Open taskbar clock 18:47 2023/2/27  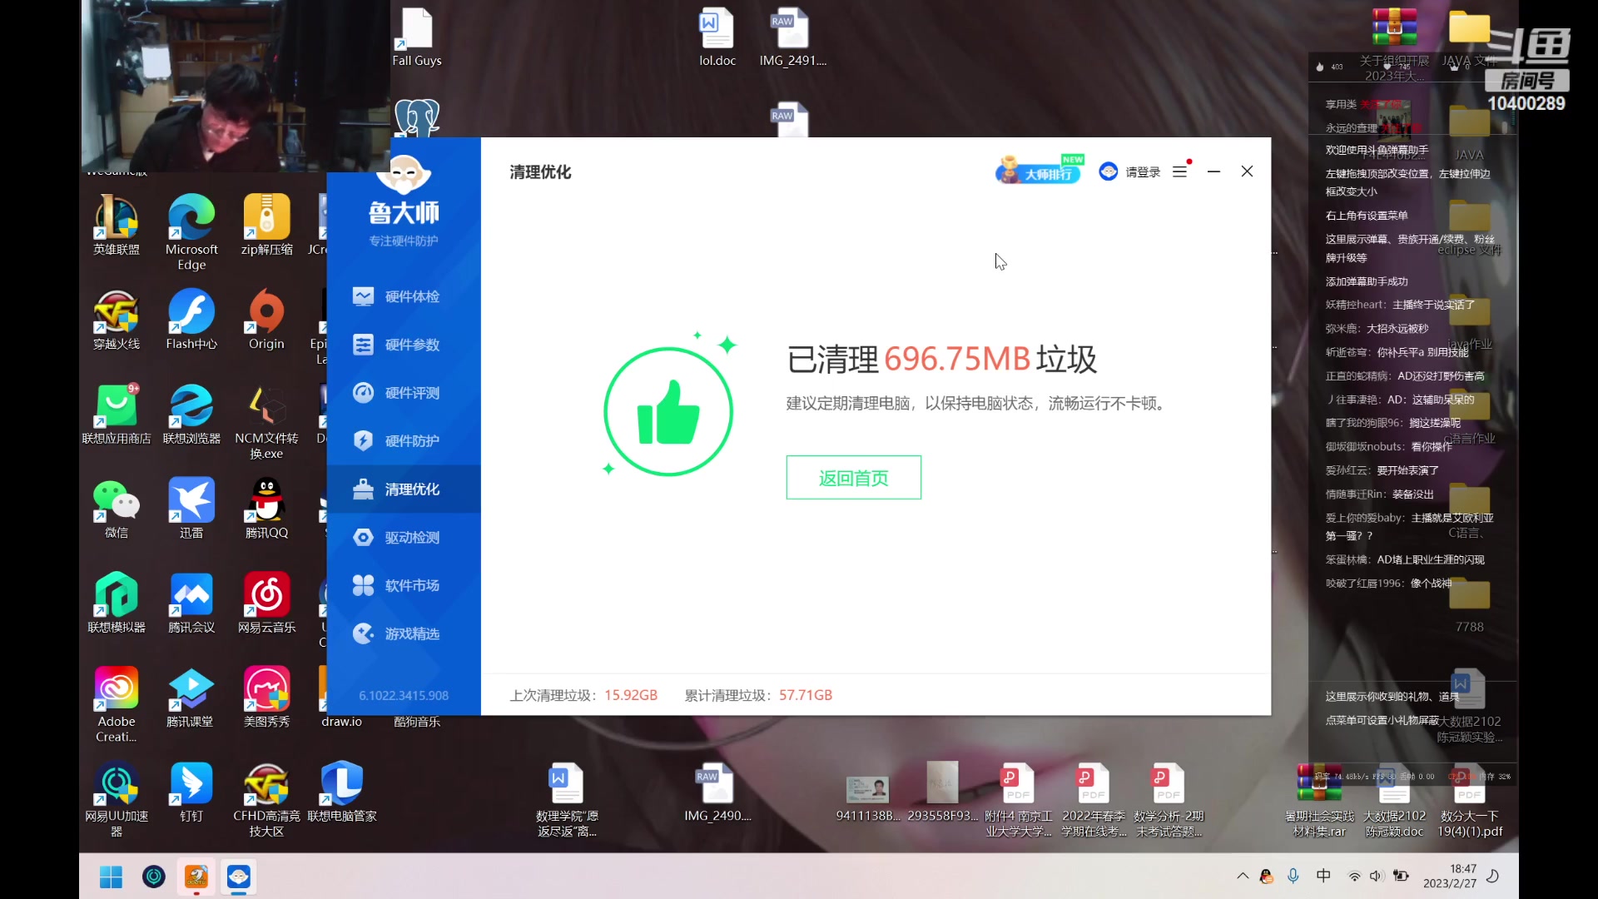pyautogui.click(x=1450, y=876)
